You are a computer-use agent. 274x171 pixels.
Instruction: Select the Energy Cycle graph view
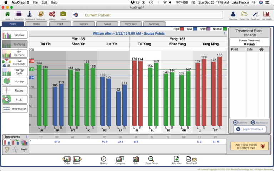click(x=15, y=72)
